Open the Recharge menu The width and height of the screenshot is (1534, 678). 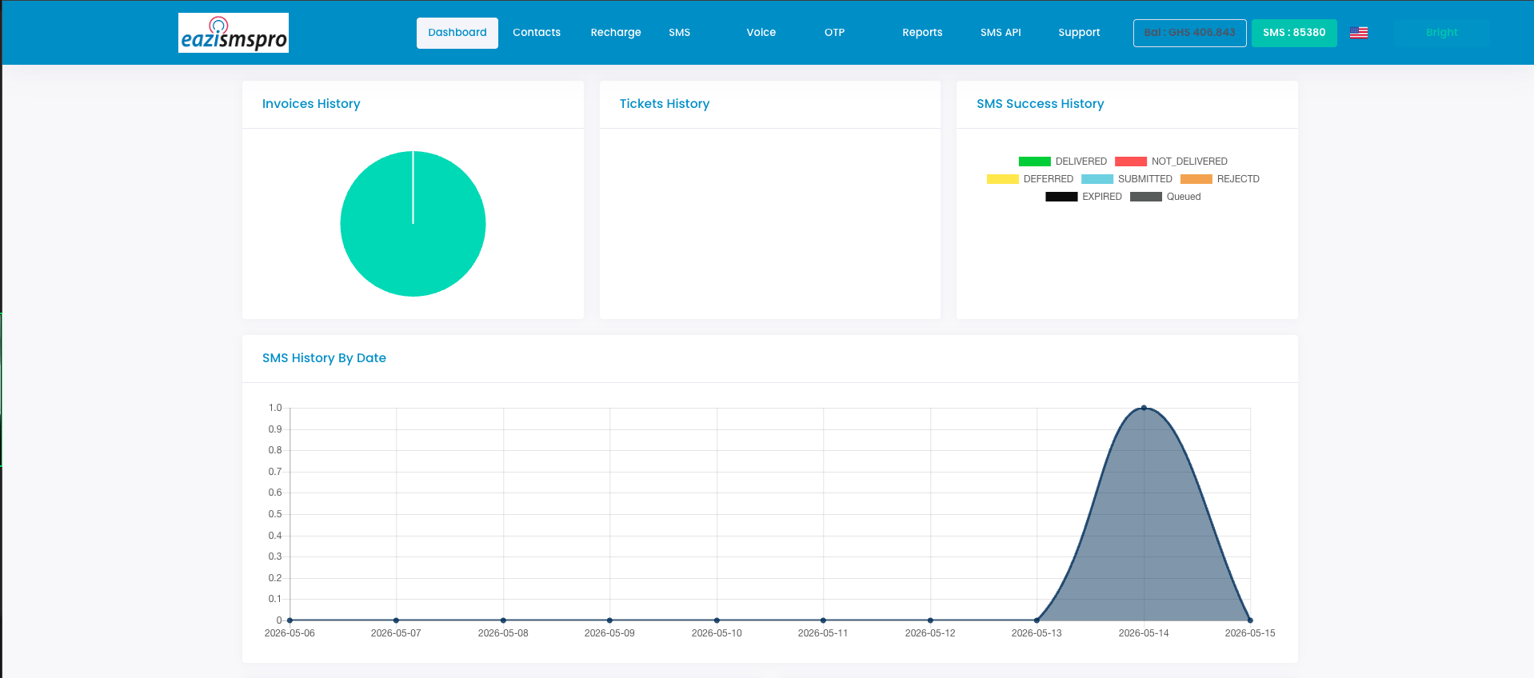(616, 33)
